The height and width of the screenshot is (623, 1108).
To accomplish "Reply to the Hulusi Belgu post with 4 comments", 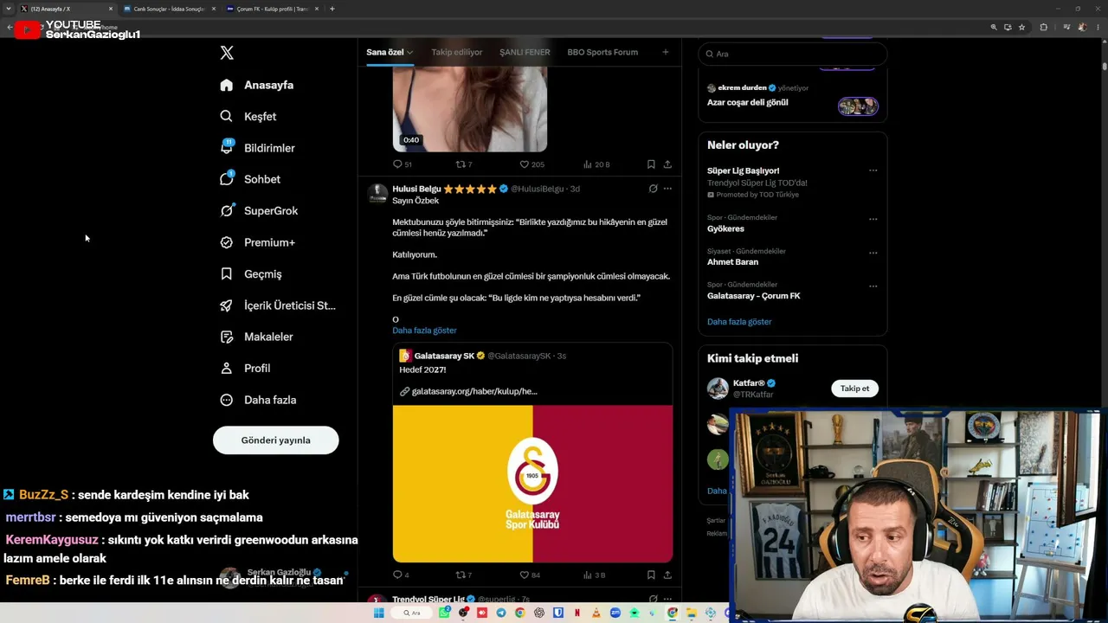I will pyautogui.click(x=401, y=575).
